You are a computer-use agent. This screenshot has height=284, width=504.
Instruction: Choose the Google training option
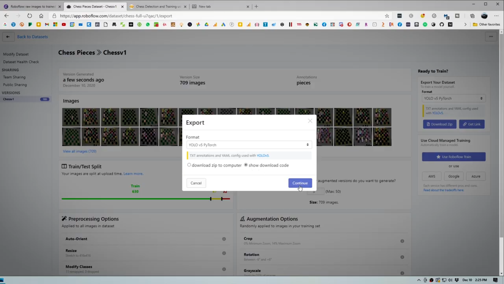454,176
